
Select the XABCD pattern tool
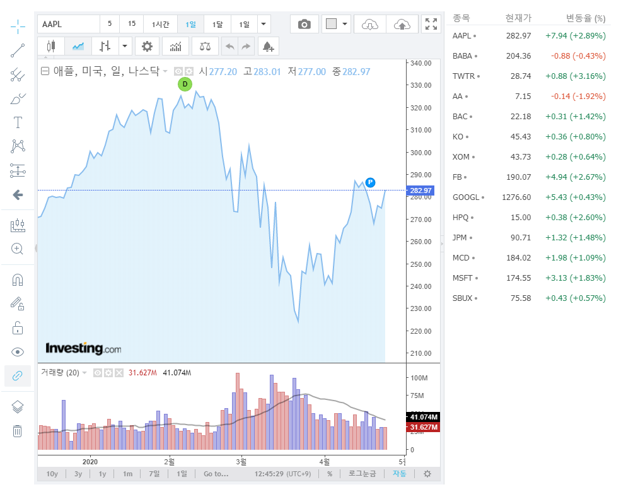(x=18, y=146)
